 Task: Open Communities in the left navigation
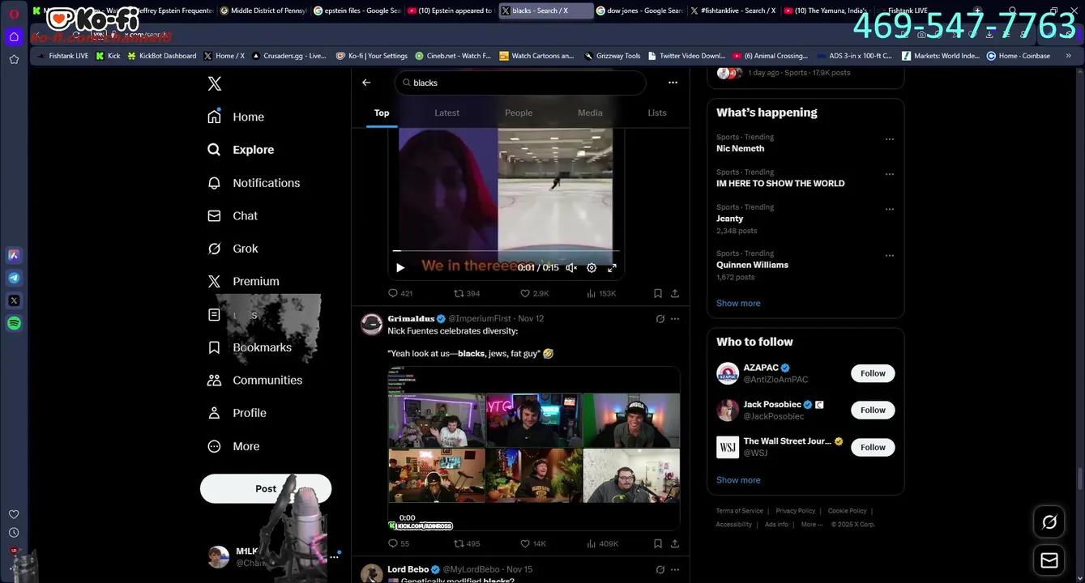pyautogui.click(x=255, y=381)
